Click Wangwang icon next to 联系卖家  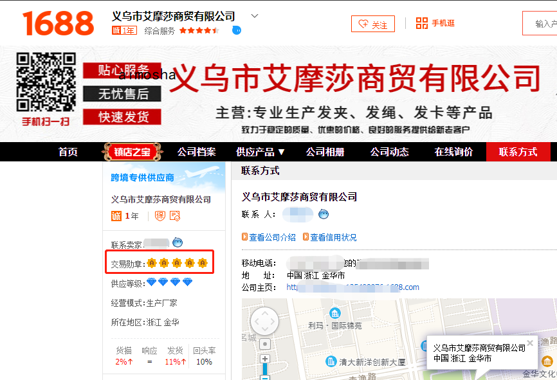pyautogui.click(x=178, y=242)
